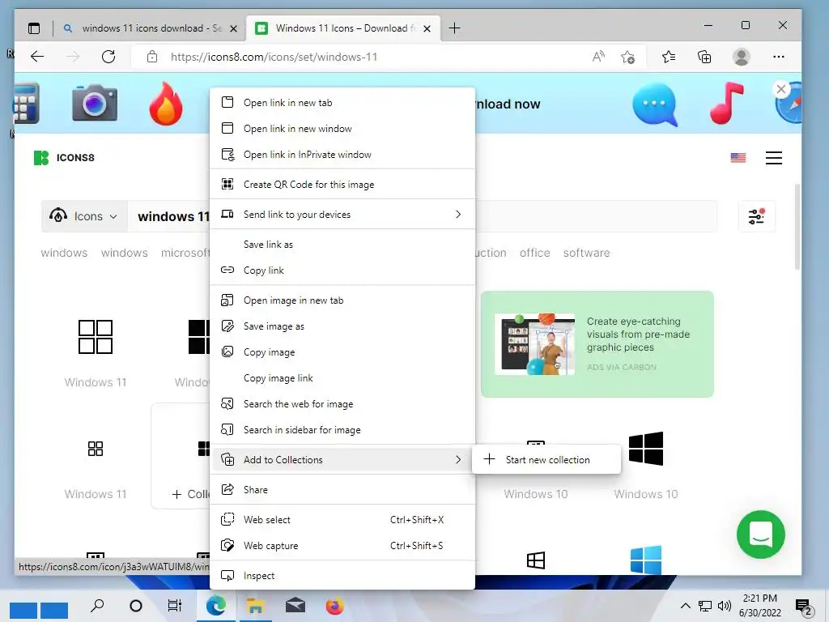Open the Carbon ad about graphic pieces
The height and width of the screenshot is (622, 829).
(597, 343)
